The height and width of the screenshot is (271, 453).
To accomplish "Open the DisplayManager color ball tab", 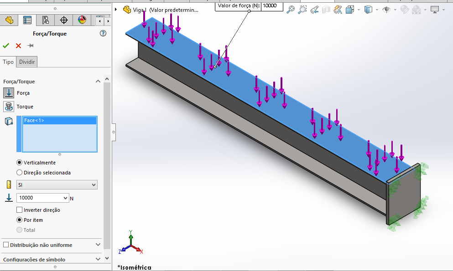I will pyautogui.click(x=82, y=20).
